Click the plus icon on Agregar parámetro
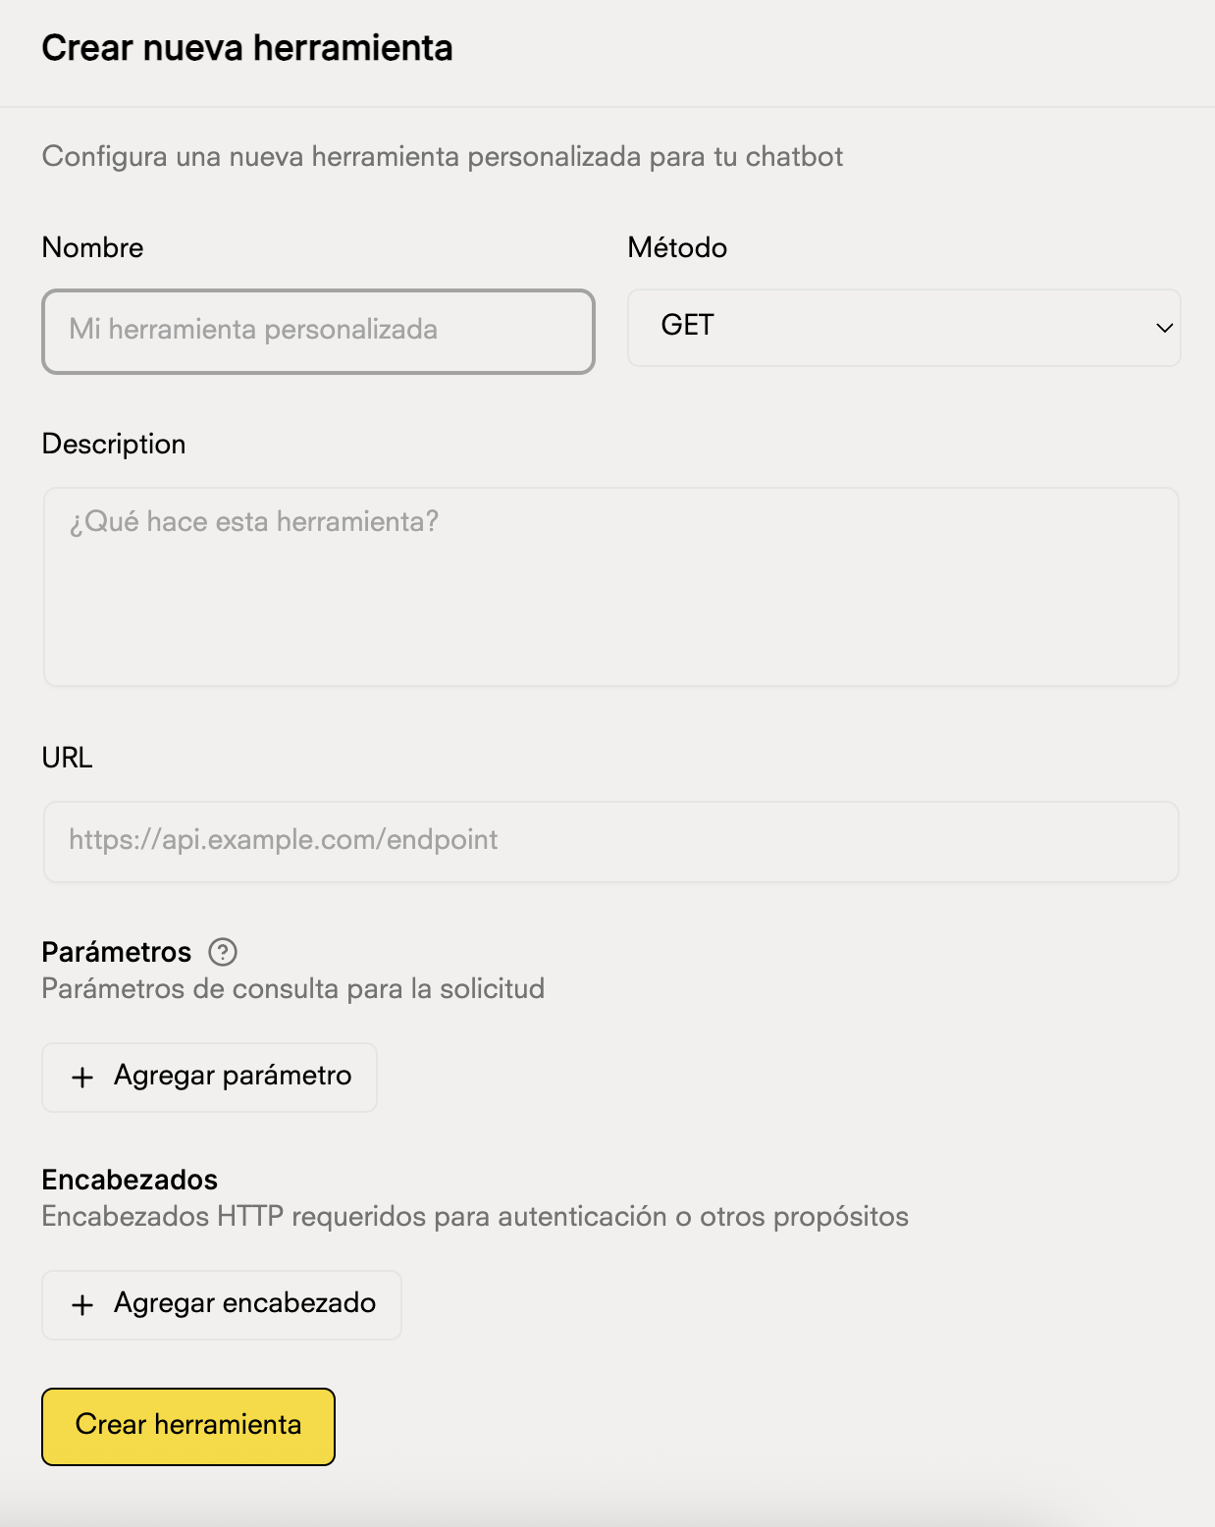This screenshot has height=1527, width=1215. tap(82, 1077)
